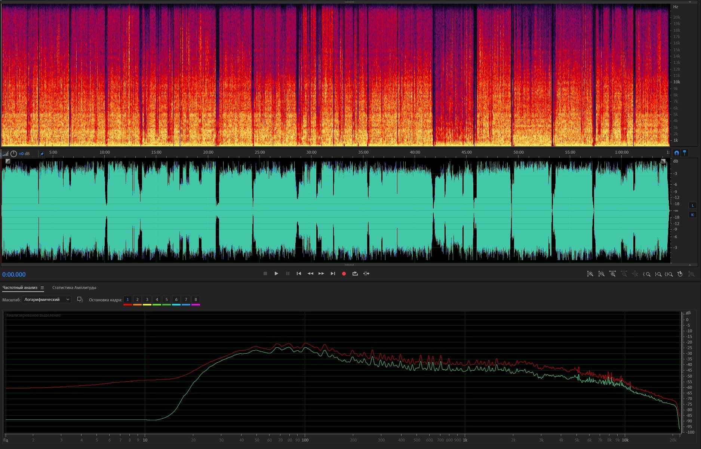The height and width of the screenshot is (449, 701).
Task: Click Zoom to Selection icon
Action: (669, 274)
